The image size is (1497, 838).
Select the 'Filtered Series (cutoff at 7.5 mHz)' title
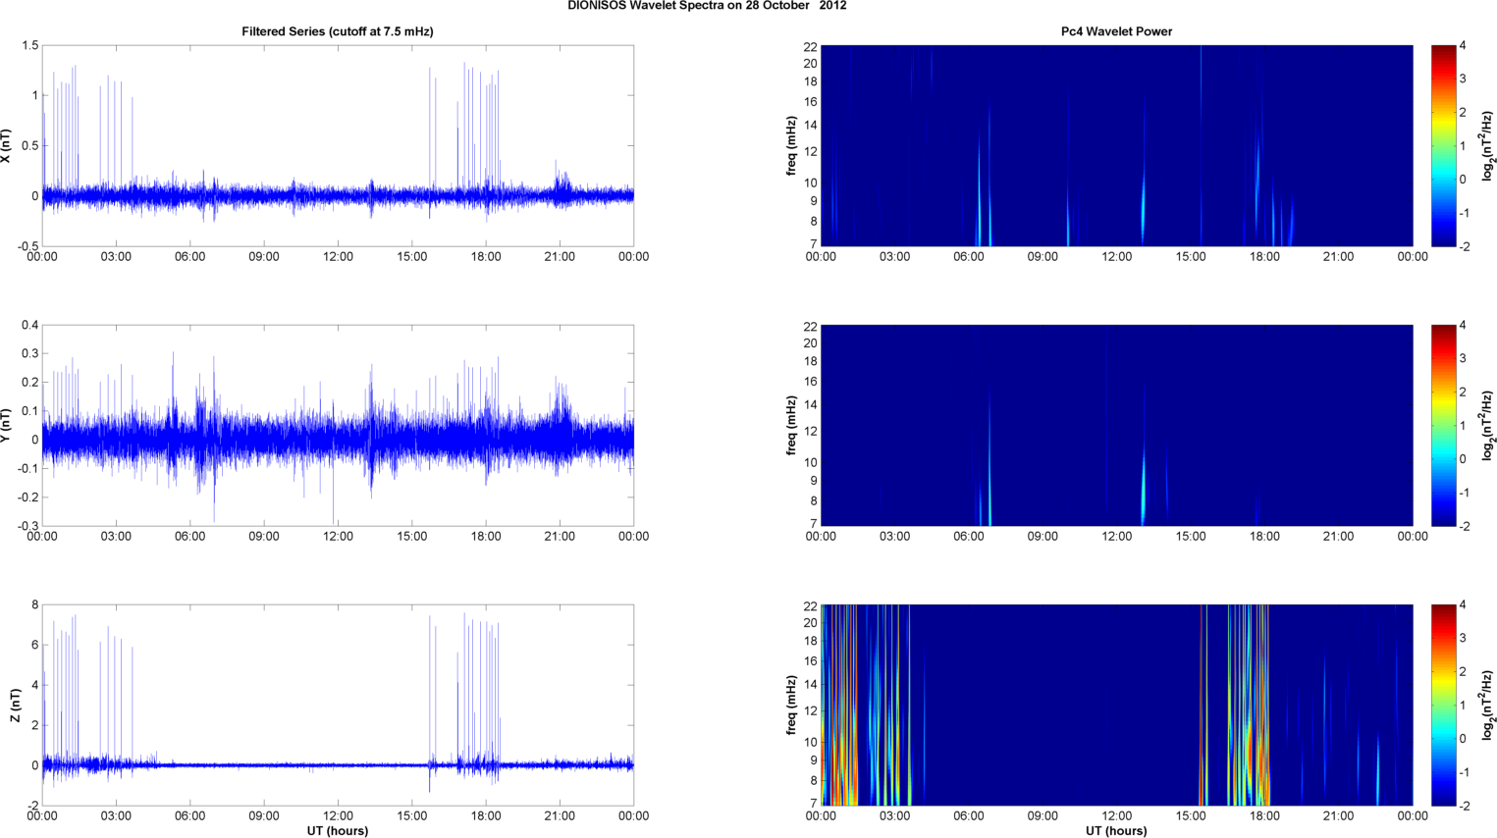coord(338,31)
